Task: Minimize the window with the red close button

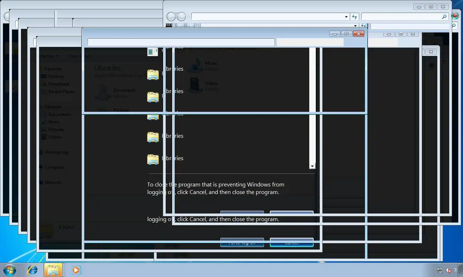Action: click(335, 34)
